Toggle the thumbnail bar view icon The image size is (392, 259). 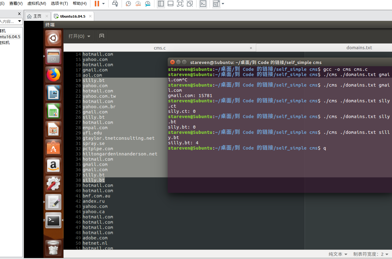coord(170,4)
